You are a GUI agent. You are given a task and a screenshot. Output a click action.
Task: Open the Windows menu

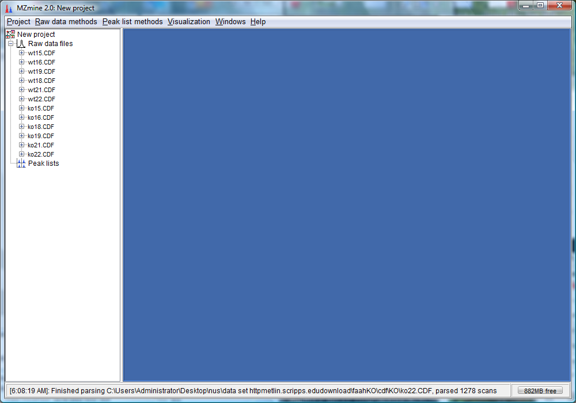pos(230,22)
